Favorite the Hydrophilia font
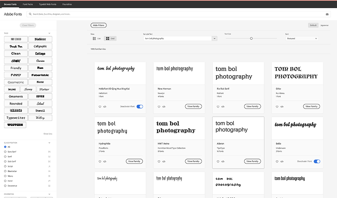Viewport: 337px width, 198px height. (x=100, y=161)
